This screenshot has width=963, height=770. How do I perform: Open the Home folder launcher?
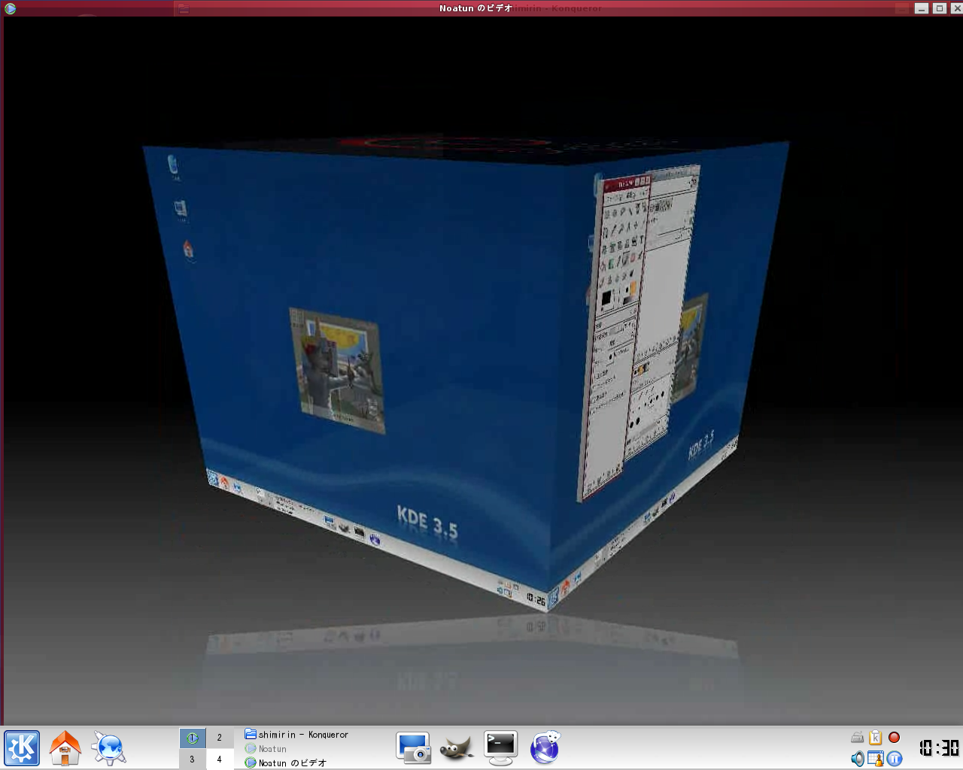65,748
